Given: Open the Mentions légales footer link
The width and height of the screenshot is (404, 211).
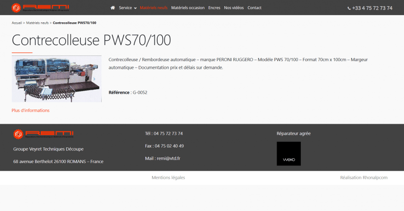Looking at the screenshot, I should 168,178.
